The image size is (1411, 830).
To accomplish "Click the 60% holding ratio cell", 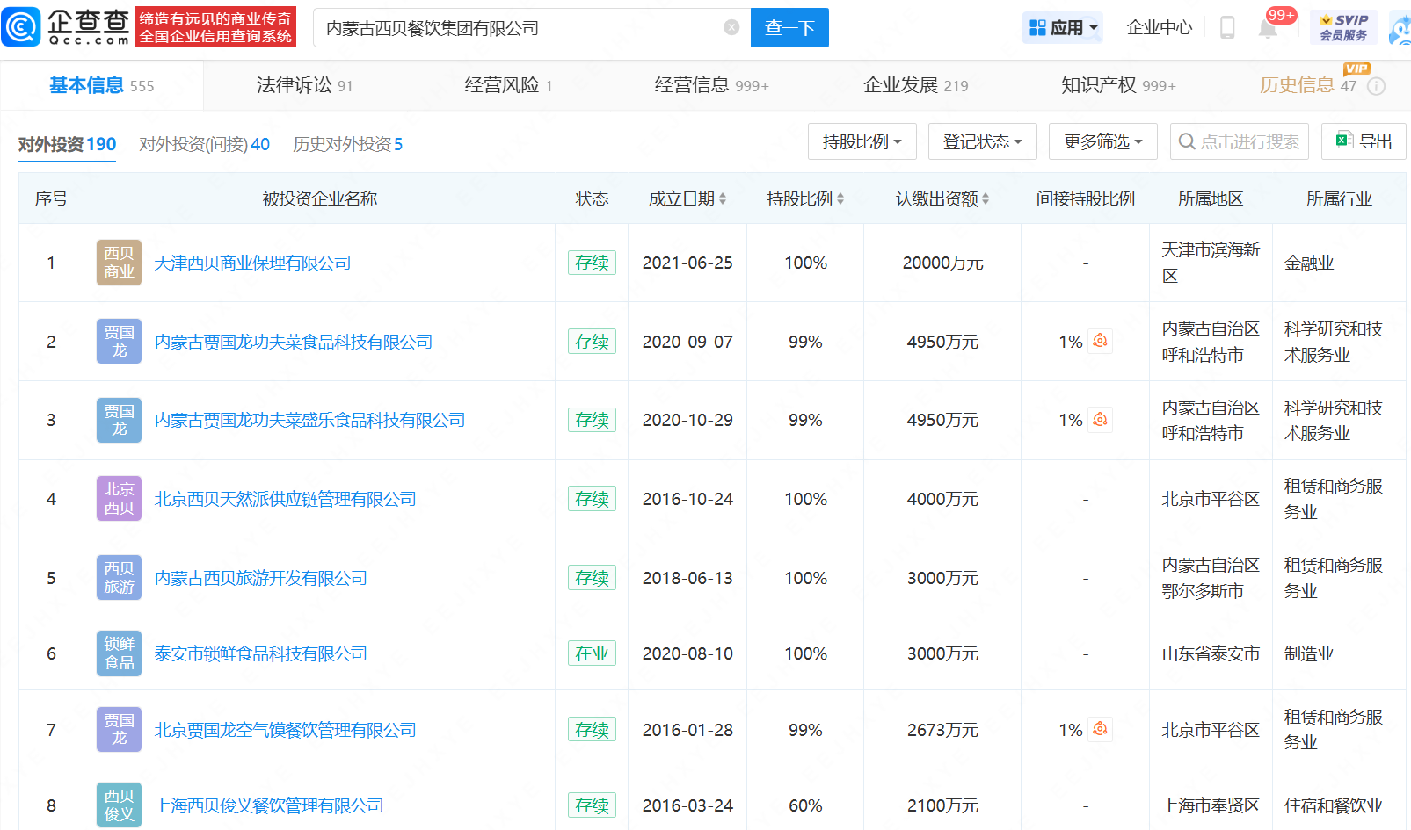I will tap(805, 805).
